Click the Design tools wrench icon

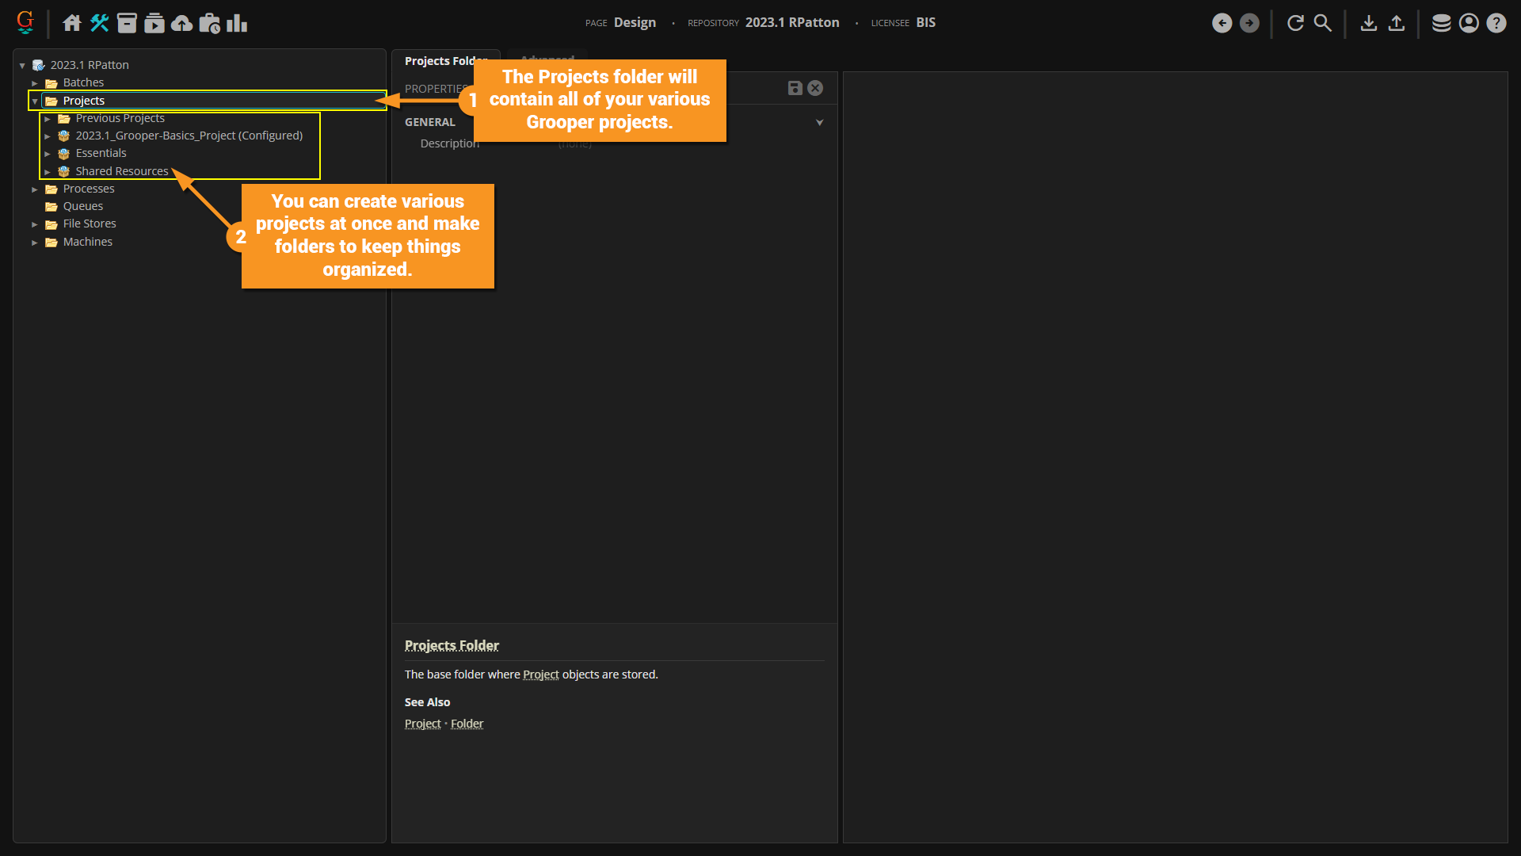click(x=99, y=23)
